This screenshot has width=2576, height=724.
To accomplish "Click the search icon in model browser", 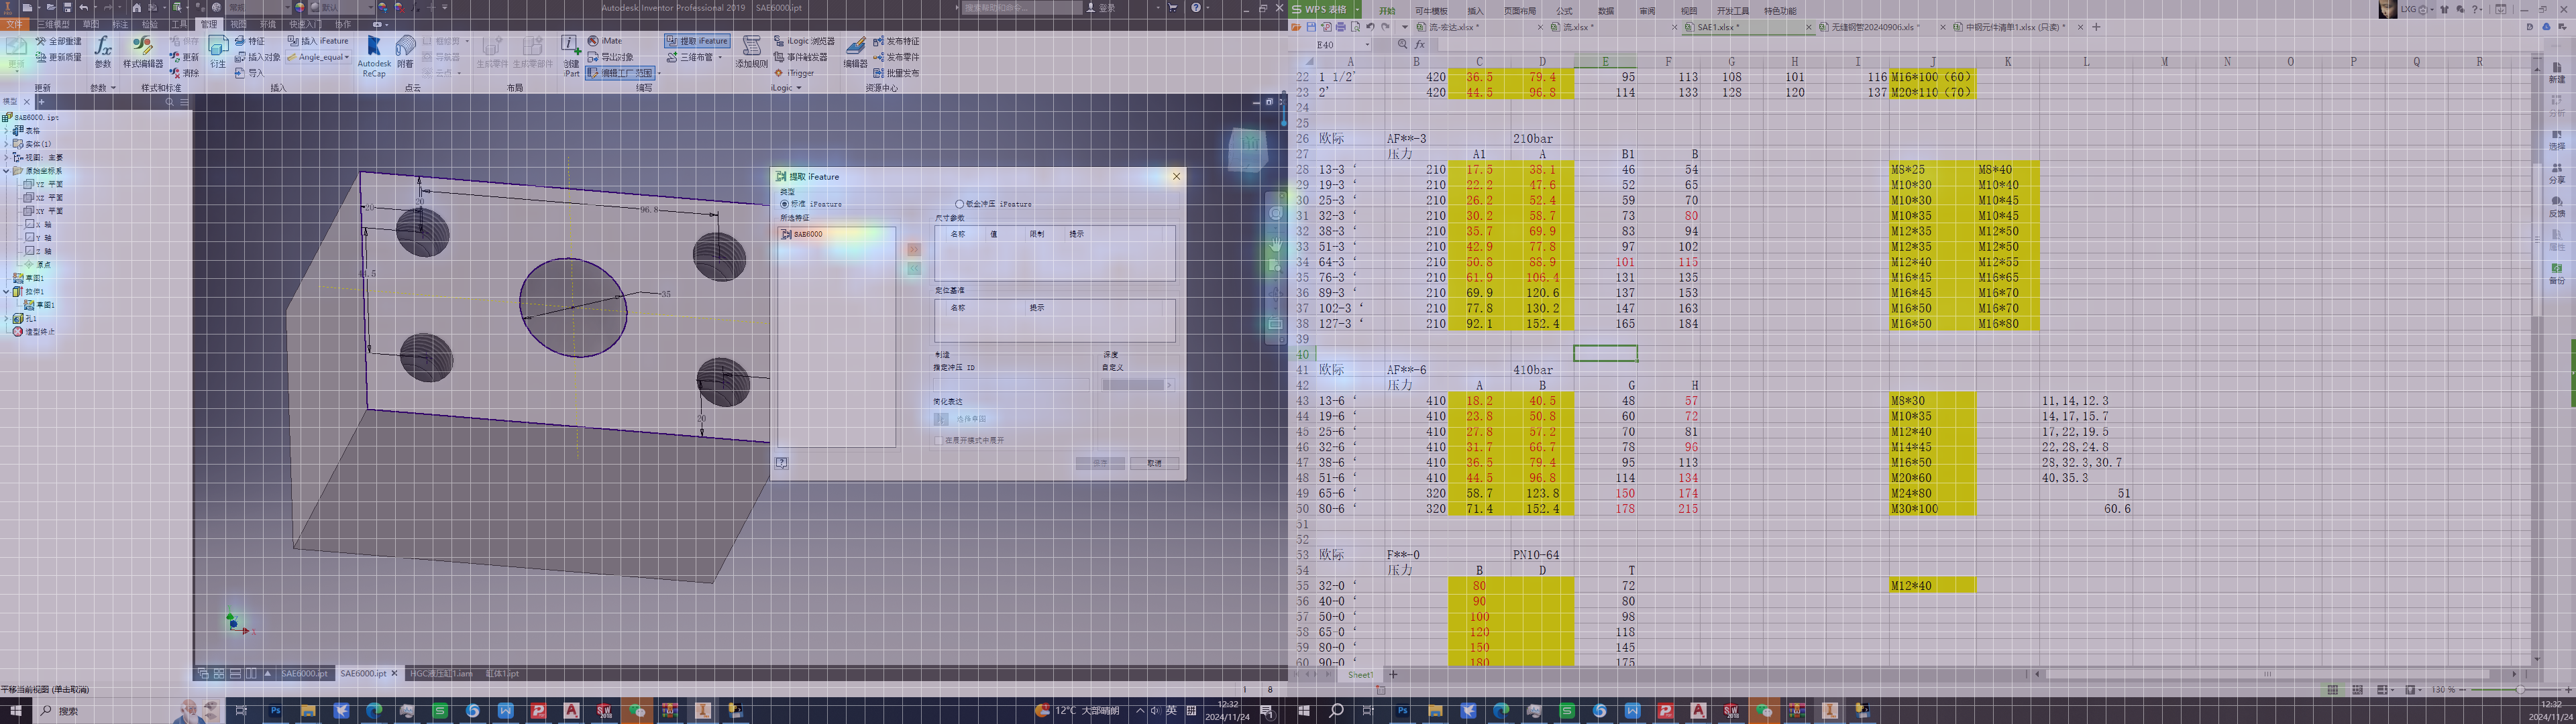I will (169, 102).
